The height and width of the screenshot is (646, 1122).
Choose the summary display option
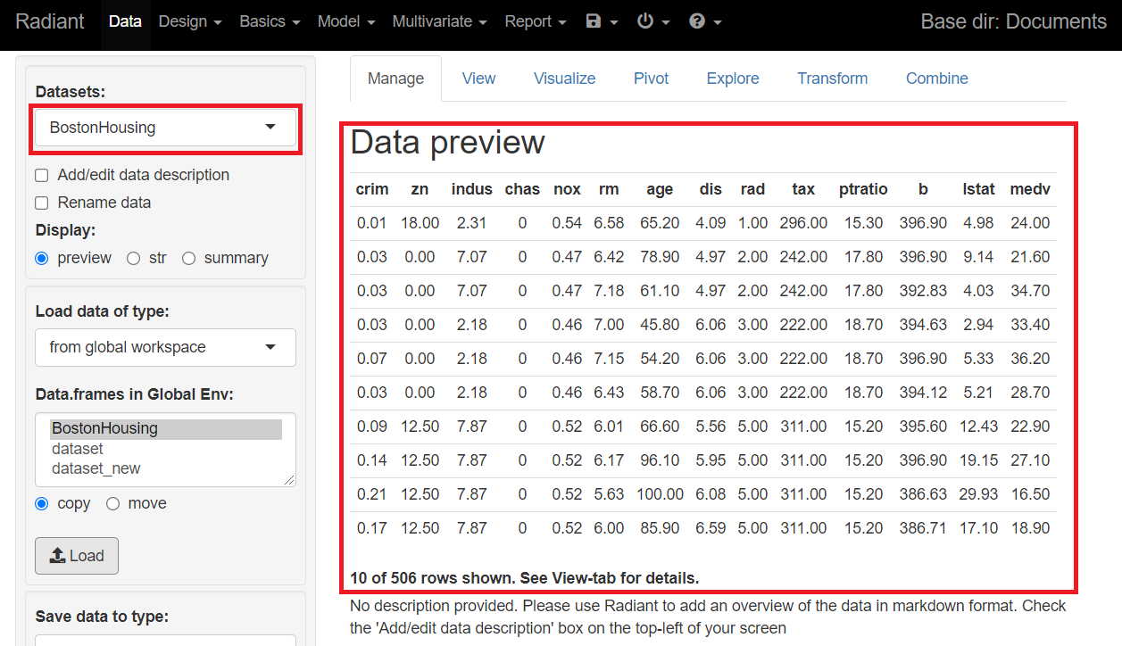coord(188,259)
